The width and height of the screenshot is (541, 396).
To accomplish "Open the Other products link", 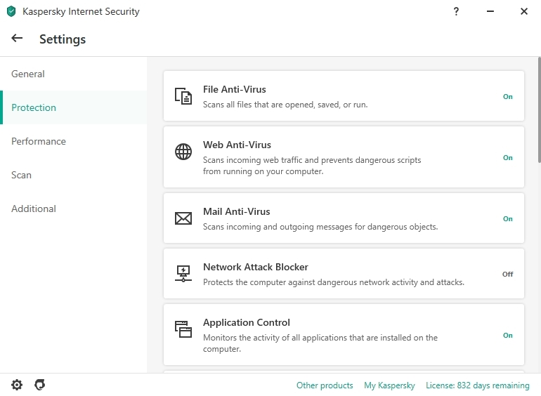I will click(x=325, y=385).
